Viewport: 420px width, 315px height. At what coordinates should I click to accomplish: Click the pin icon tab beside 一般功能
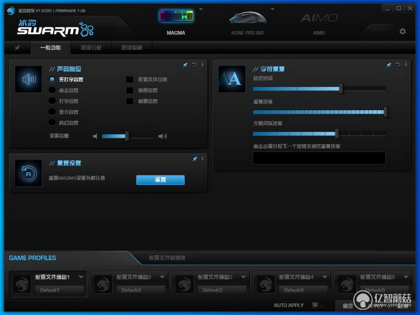(x=17, y=48)
